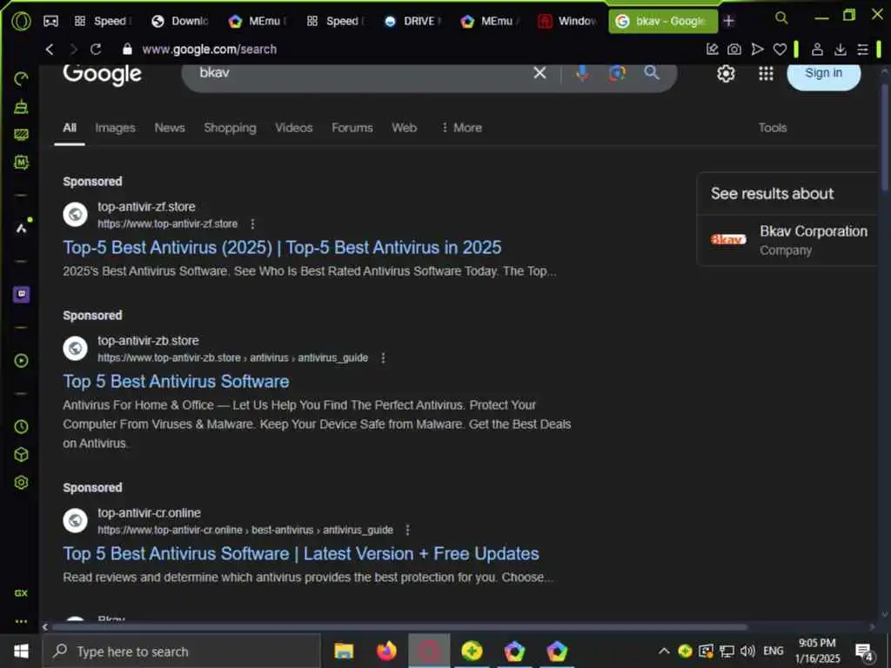The image size is (891, 668).
Task: Search by image with Google Lens icon
Action: 617,73
